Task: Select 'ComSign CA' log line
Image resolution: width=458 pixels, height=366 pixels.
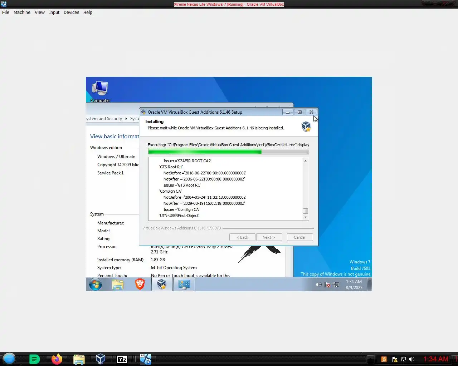Action: click(170, 191)
